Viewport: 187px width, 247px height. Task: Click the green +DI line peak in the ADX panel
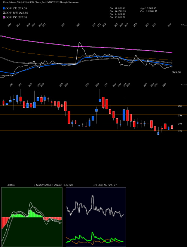[92, 232]
